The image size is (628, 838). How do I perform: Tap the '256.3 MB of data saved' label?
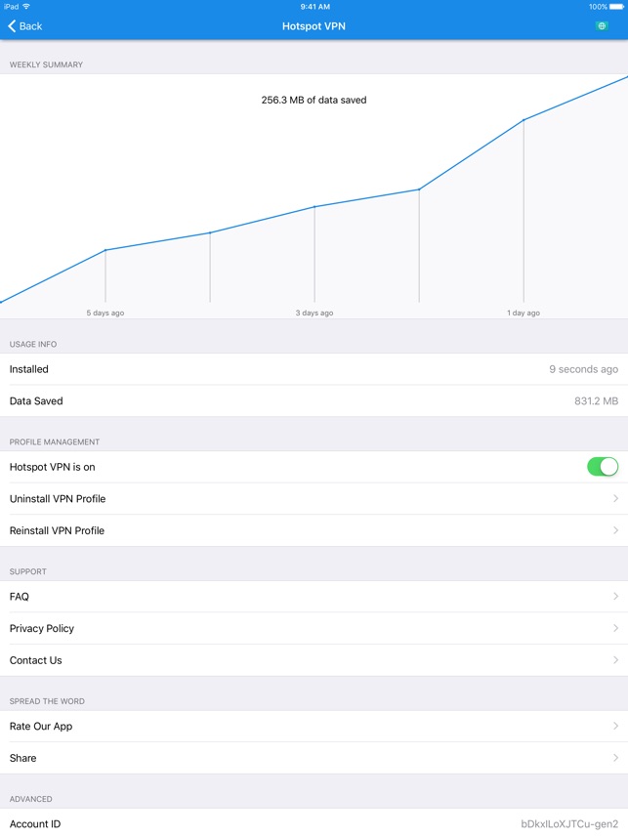point(314,100)
